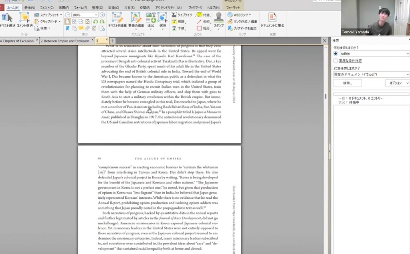410x254 pixels.
Task: Close the document tab named 3
Action: click(x=107, y=39)
